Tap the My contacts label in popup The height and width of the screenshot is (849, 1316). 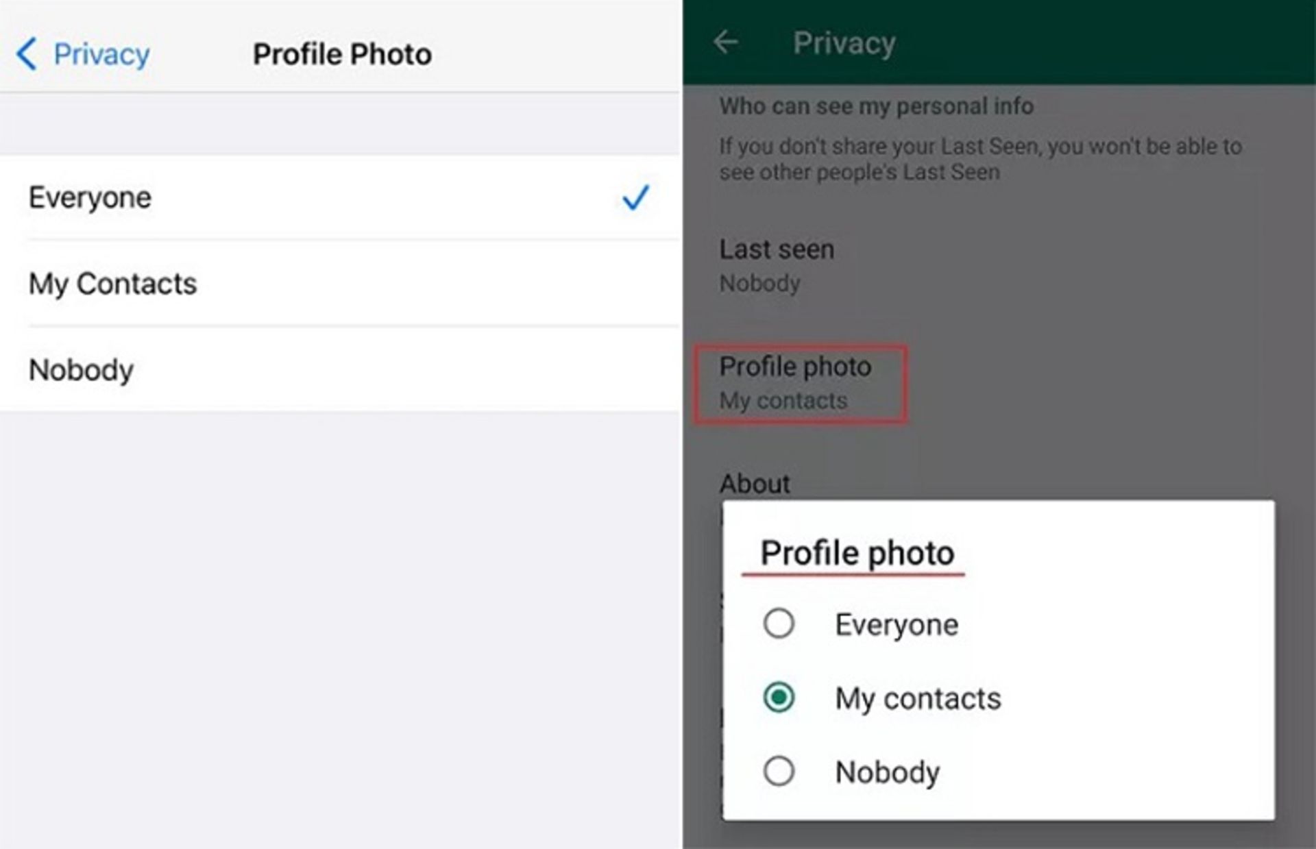click(918, 698)
